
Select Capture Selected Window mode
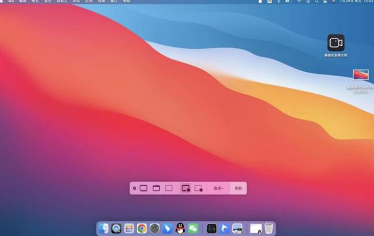[x=156, y=188]
